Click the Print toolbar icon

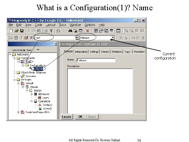(x=46, y=31)
